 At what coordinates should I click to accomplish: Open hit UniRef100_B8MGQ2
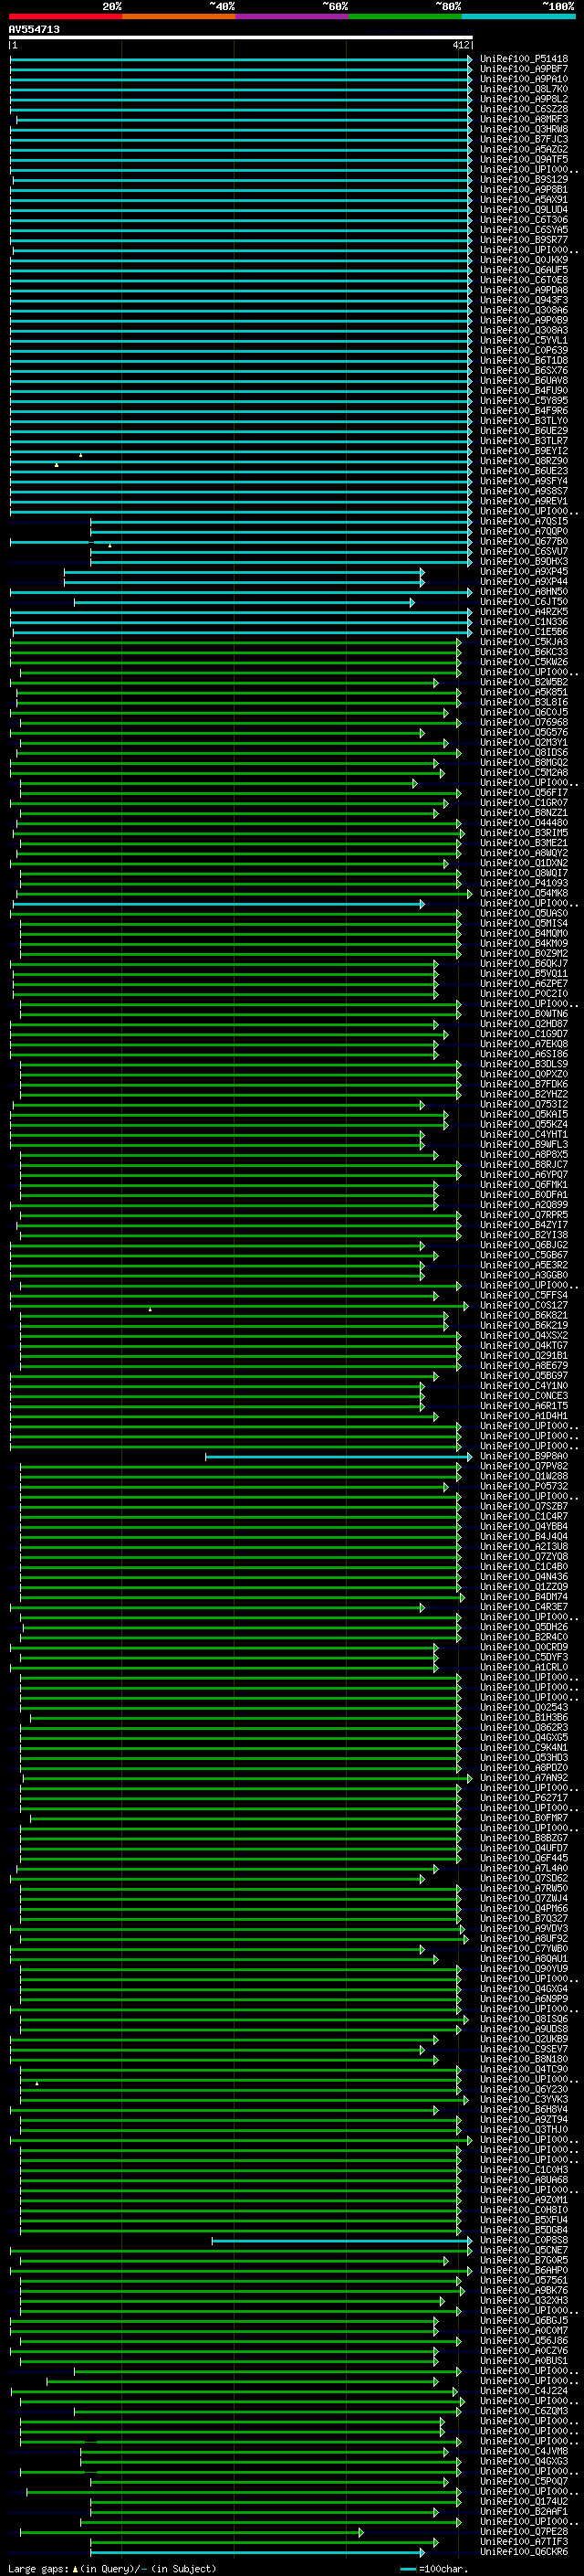pos(524,762)
